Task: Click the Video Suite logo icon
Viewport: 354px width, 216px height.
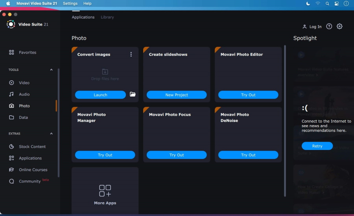Action: (x=11, y=24)
